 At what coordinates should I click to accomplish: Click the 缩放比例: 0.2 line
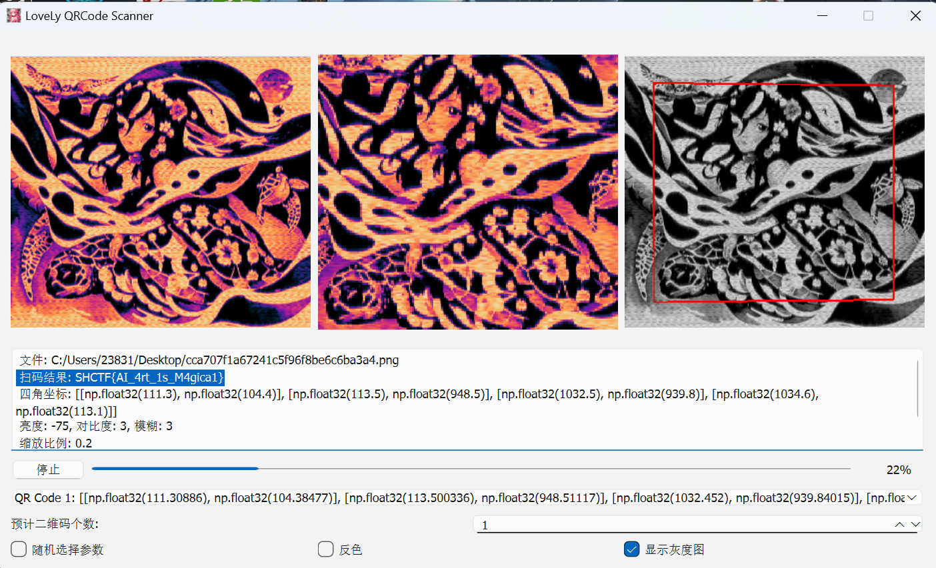pos(56,443)
